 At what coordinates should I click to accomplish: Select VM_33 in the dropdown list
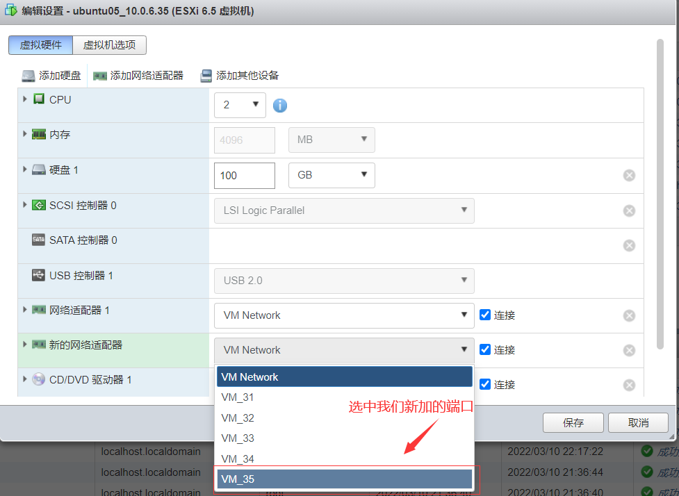tap(344, 438)
